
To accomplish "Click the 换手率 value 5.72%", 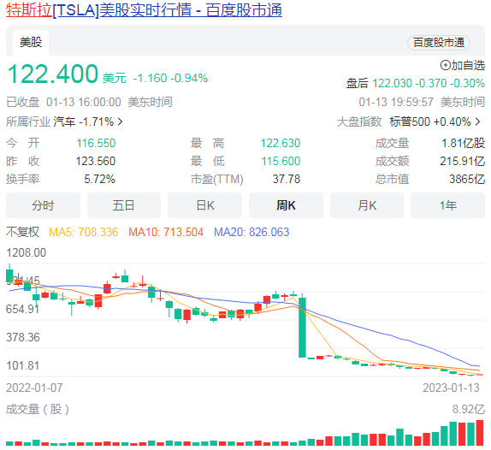I will coord(99,179).
